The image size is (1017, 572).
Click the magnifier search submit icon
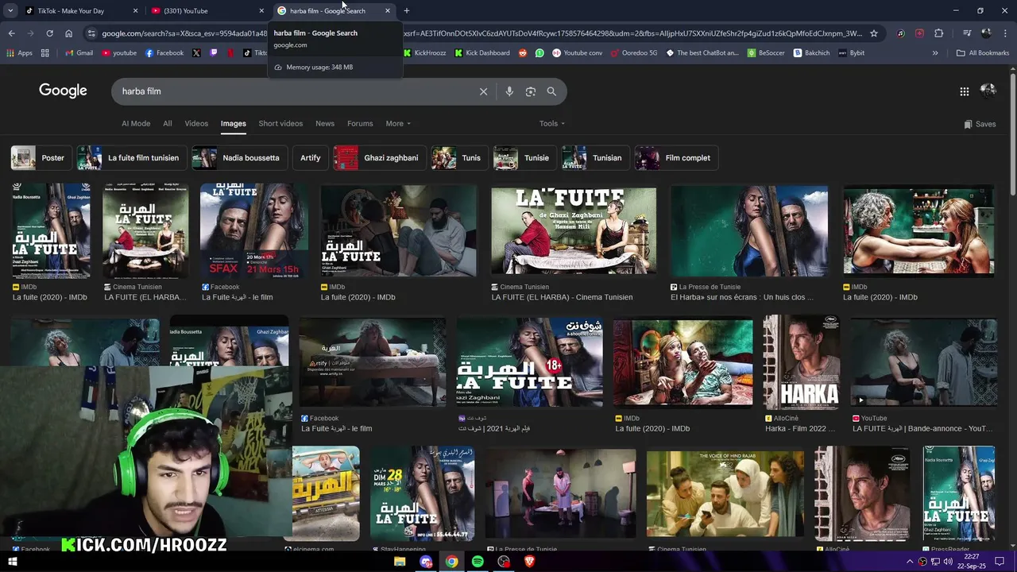tap(551, 91)
